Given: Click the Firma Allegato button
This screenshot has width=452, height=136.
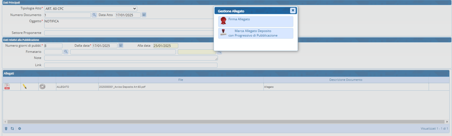Looking at the screenshot, I should tap(256, 22).
